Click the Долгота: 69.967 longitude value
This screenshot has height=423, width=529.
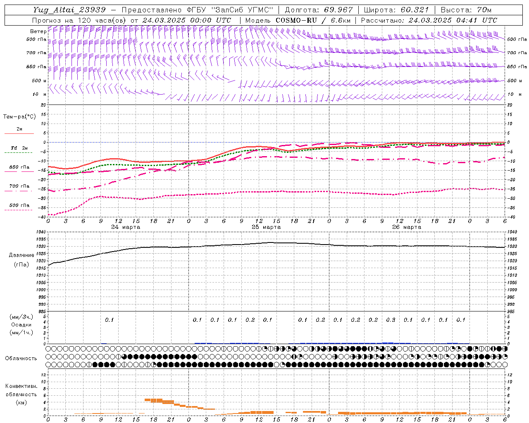pyautogui.click(x=319, y=10)
